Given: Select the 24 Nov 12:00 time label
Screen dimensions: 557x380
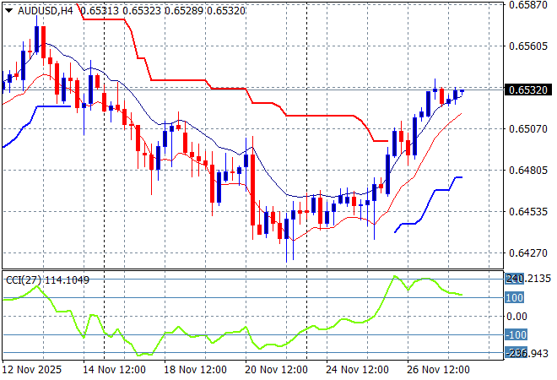Looking at the screenshot, I should coord(357,370).
